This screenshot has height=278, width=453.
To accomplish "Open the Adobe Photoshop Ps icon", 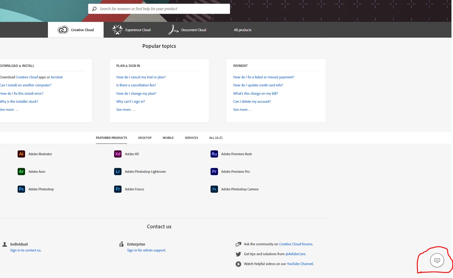I will 21,189.
